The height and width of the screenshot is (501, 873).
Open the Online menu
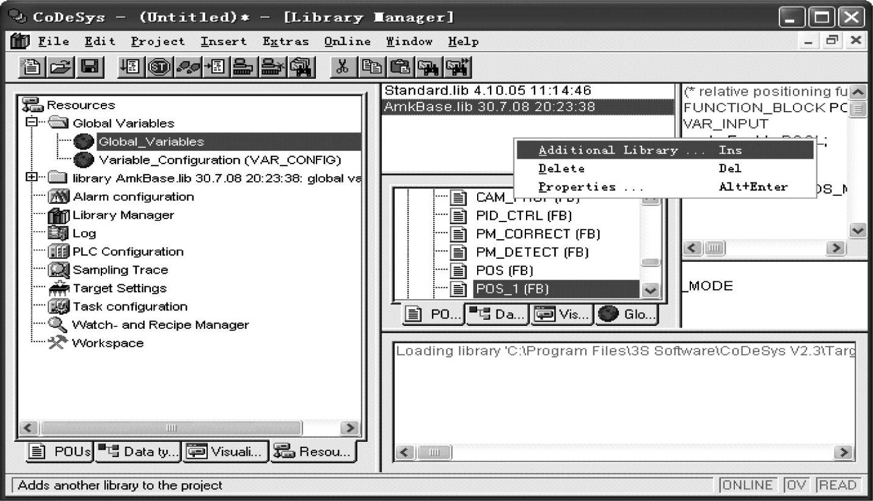[x=348, y=41]
